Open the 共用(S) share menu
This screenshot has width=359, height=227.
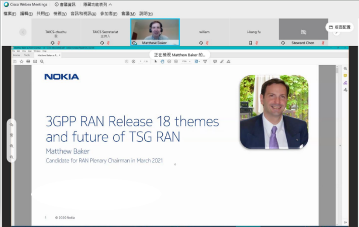click(43, 14)
